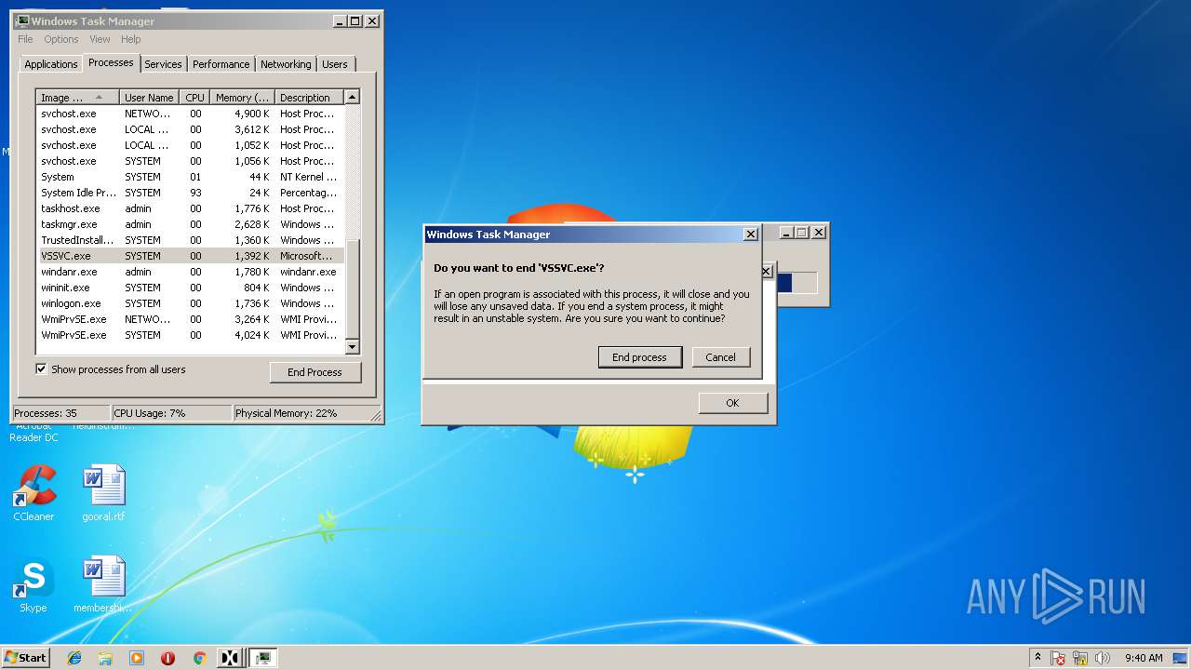This screenshot has width=1191, height=670.
Task: Click the Processes: 35 status bar entry
Action: (61, 413)
